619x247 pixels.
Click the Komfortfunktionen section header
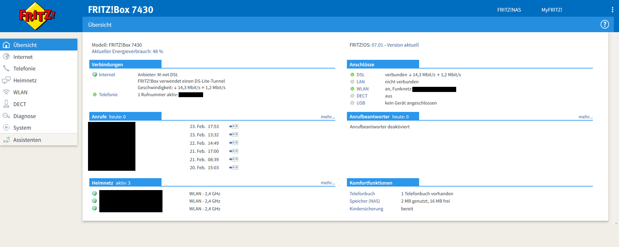click(383, 183)
